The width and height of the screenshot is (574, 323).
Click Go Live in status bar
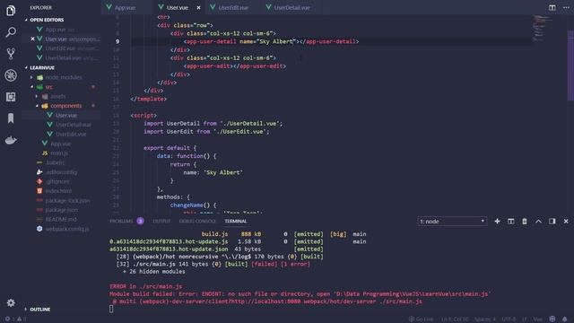tap(421, 319)
